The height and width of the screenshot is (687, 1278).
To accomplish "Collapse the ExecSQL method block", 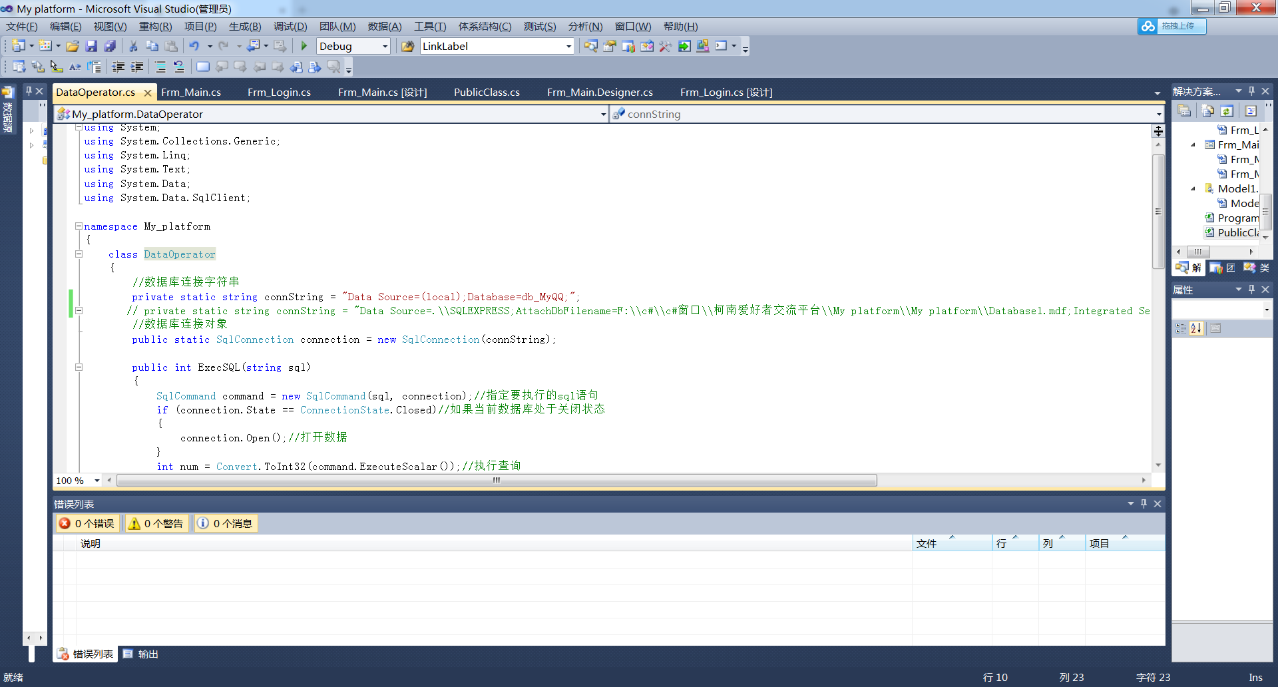I will 79,367.
